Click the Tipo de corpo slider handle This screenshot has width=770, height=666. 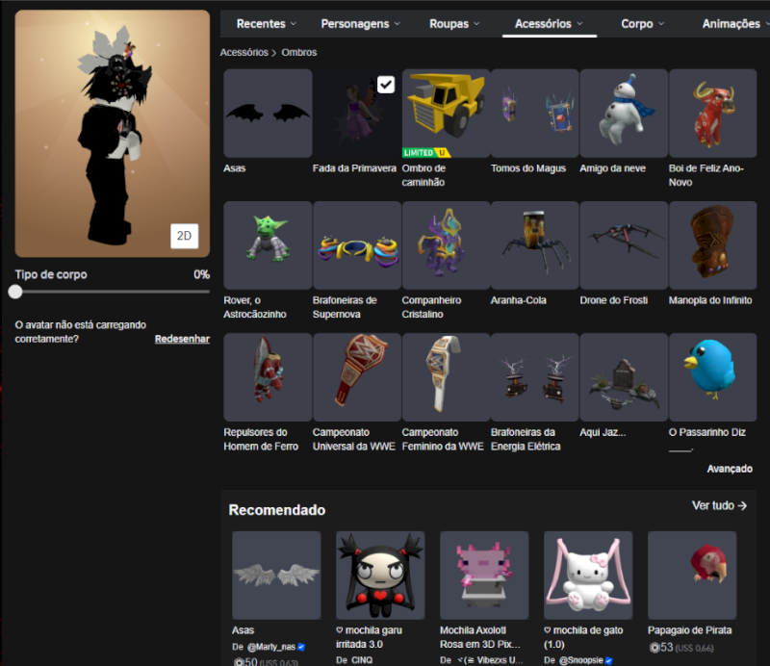pyautogui.click(x=15, y=292)
